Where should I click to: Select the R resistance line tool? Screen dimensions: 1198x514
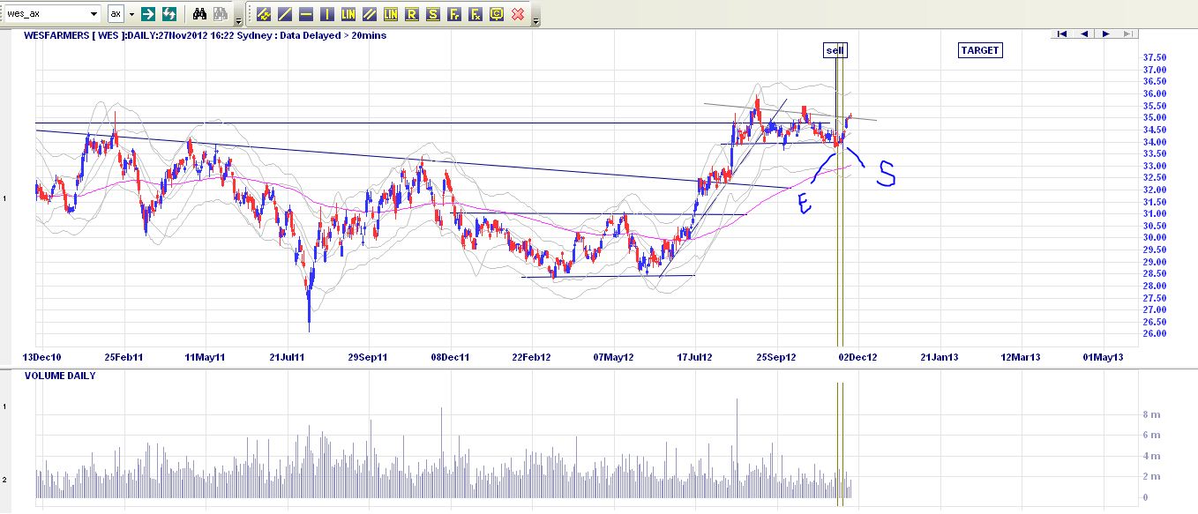(412, 14)
